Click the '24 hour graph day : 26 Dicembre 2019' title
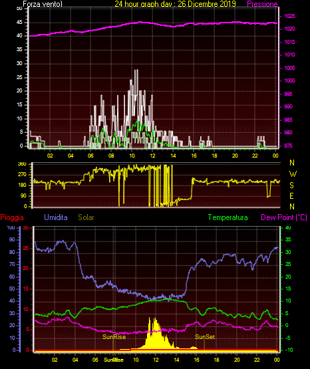Viewport: 310px width, 369px height. coord(176,4)
